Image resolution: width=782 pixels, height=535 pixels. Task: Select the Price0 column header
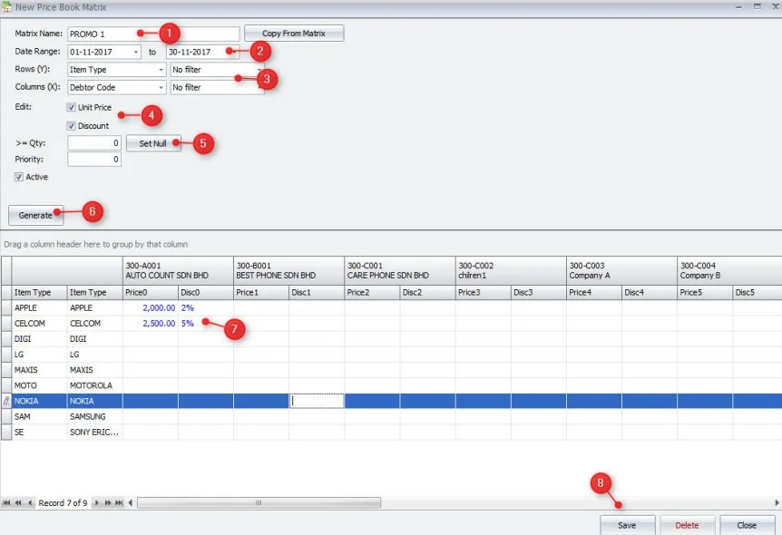tap(150, 292)
